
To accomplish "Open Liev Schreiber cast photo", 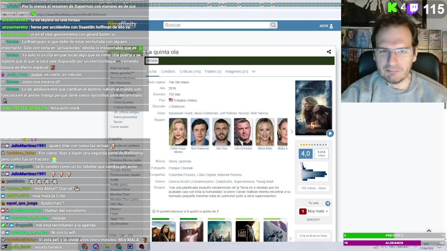I will pyautogui.click(x=243, y=132).
